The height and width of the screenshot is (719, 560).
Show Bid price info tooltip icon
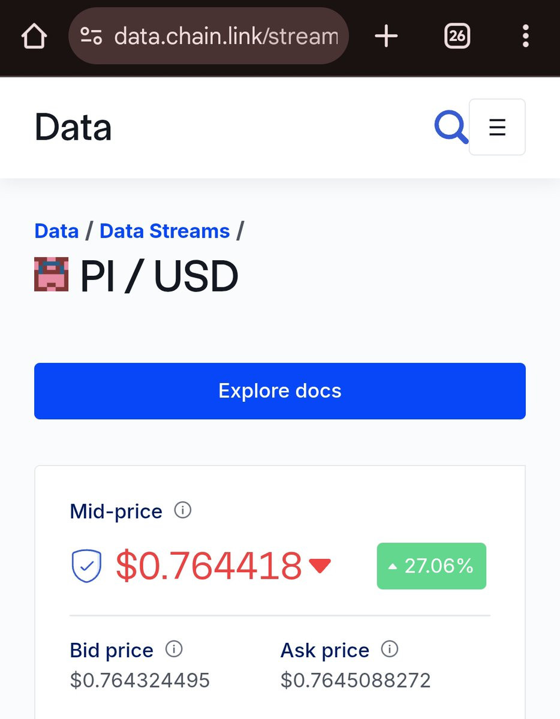[x=174, y=649]
